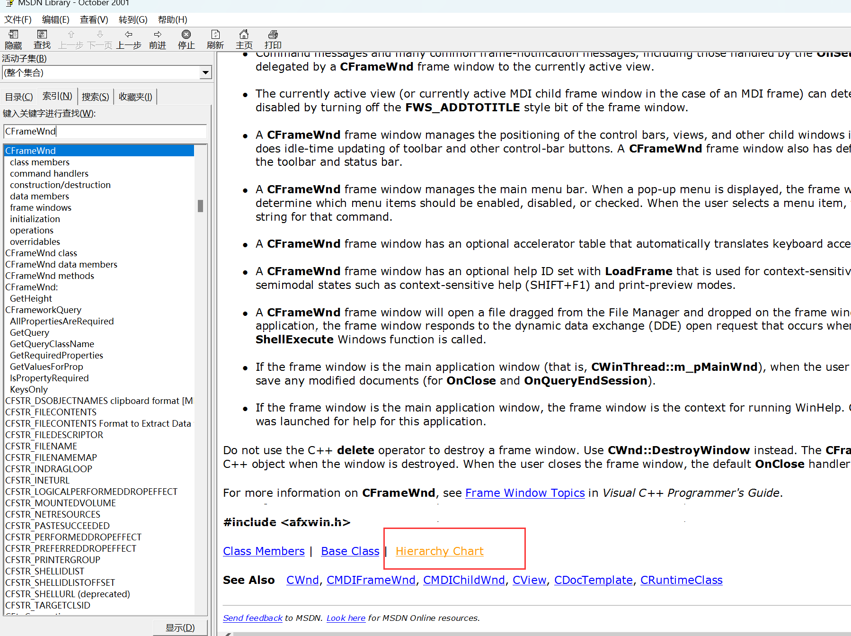851x636 pixels.
Task: Open the 编辑(E) menu
Action: click(55, 19)
